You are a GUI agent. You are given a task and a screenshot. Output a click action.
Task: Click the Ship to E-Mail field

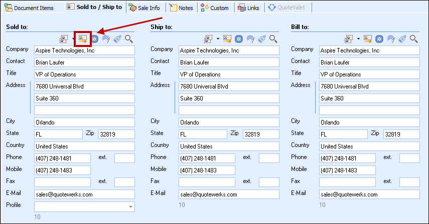229,194
